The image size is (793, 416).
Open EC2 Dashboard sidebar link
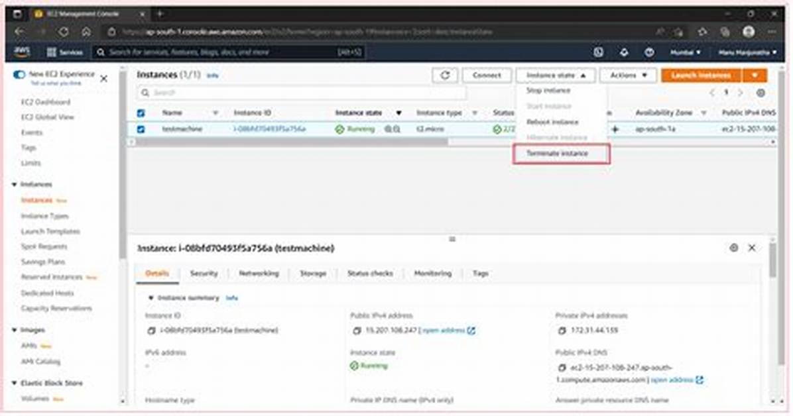pos(46,102)
